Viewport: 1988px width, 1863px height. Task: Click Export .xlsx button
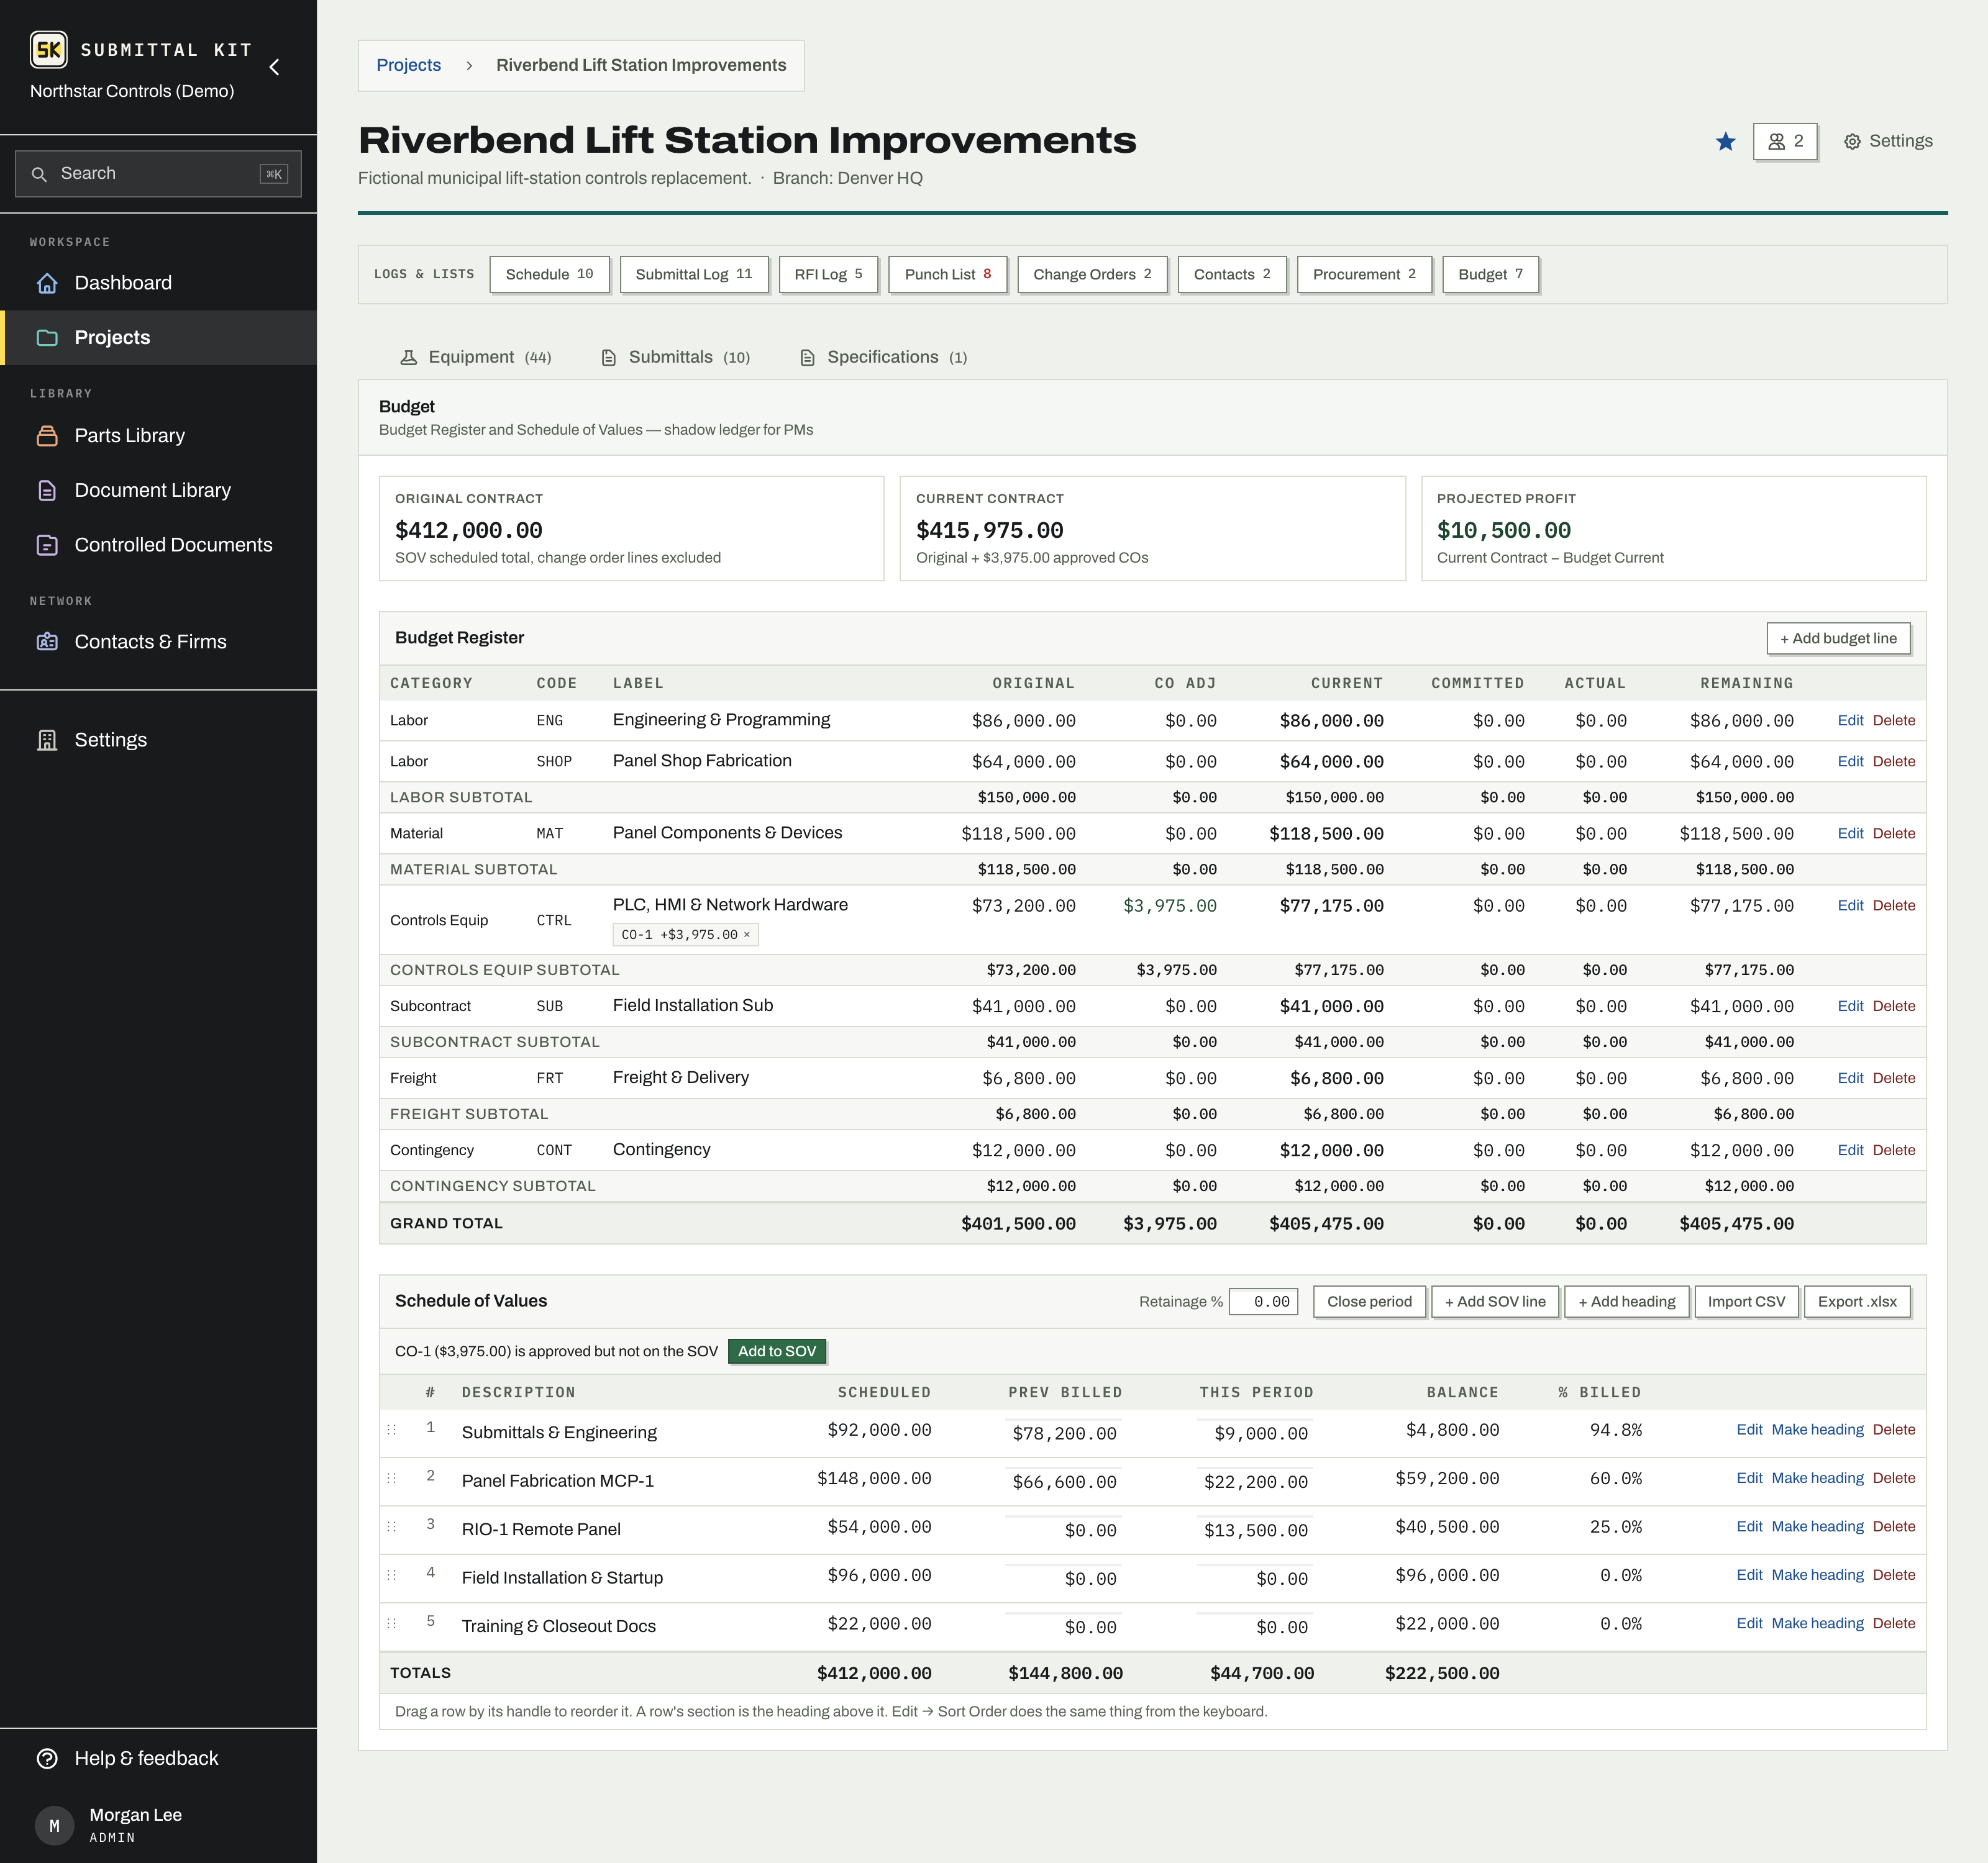coord(1857,1301)
